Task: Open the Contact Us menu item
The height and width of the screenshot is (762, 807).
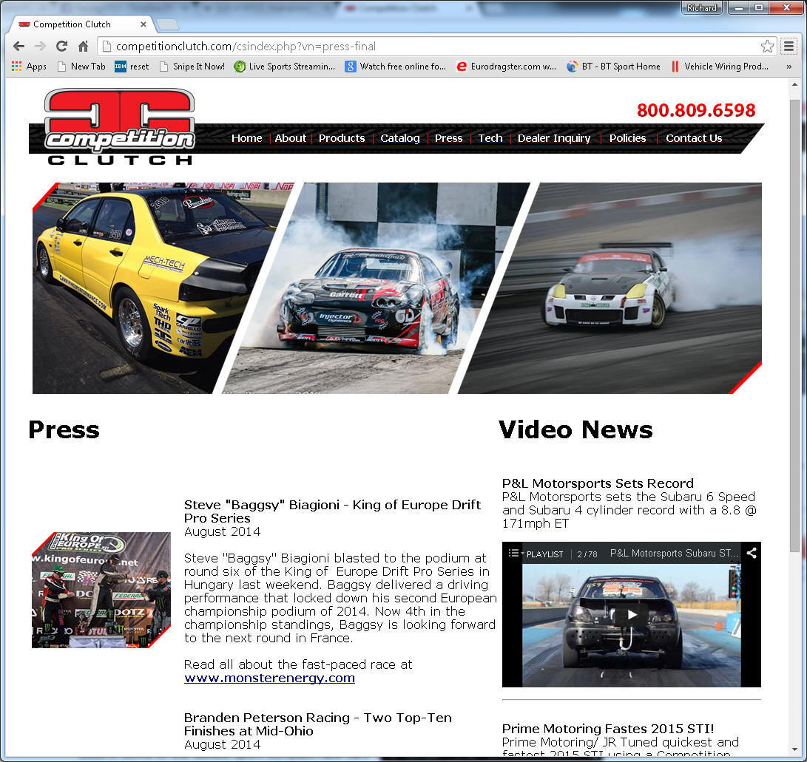Action: click(x=694, y=137)
